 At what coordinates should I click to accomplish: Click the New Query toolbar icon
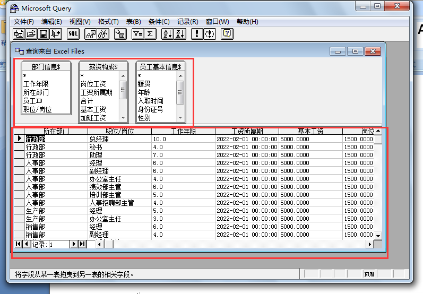tap(19, 34)
